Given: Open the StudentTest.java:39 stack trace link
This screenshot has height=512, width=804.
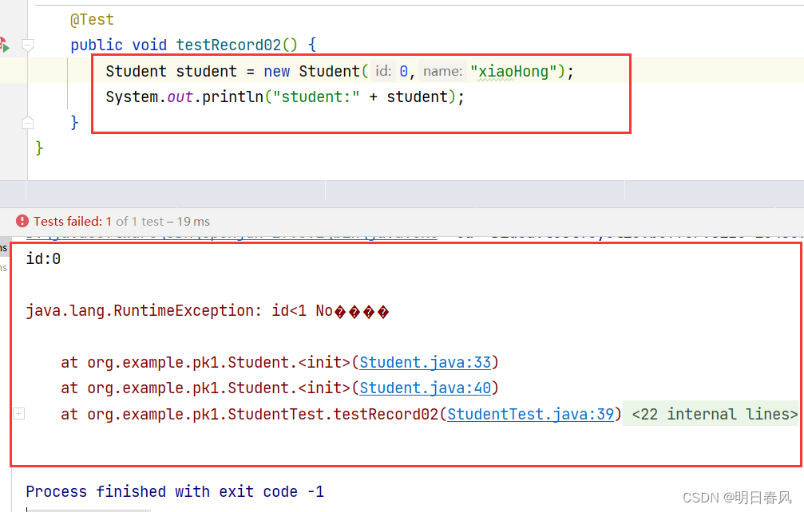Looking at the screenshot, I should pyautogui.click(x=530, y=414).
